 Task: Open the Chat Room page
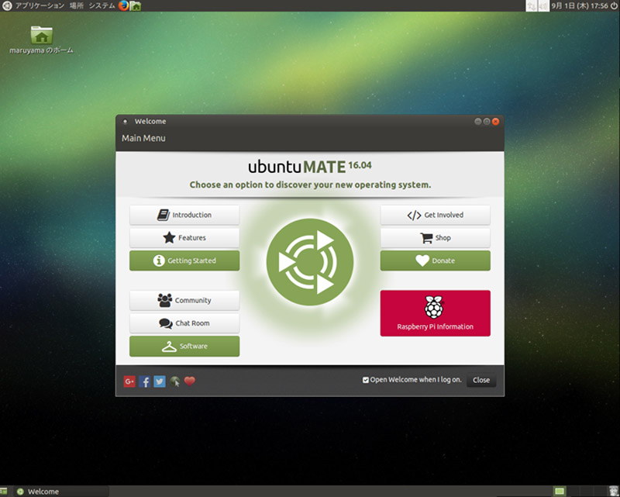[184, 323]
